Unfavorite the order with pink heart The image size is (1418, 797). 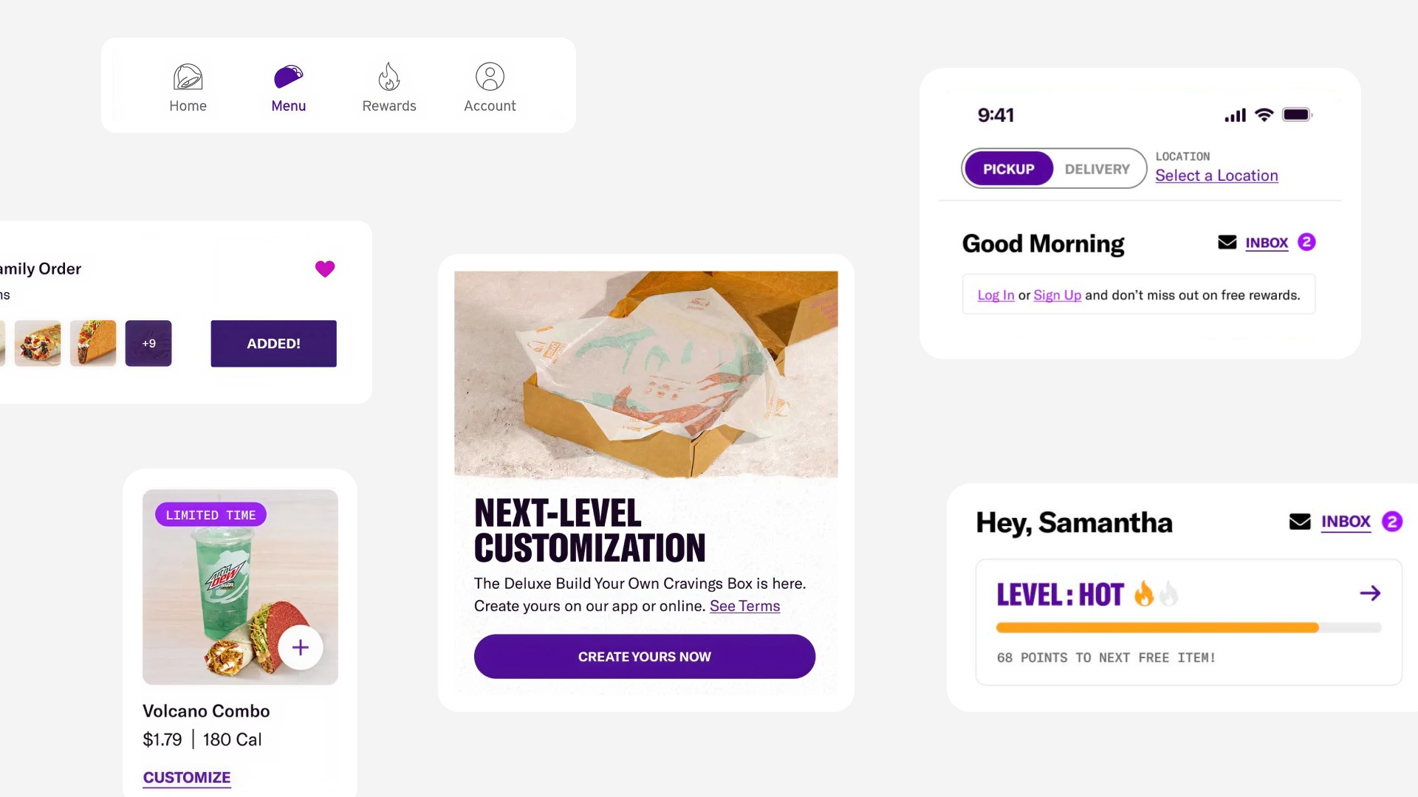click(325, 269)
